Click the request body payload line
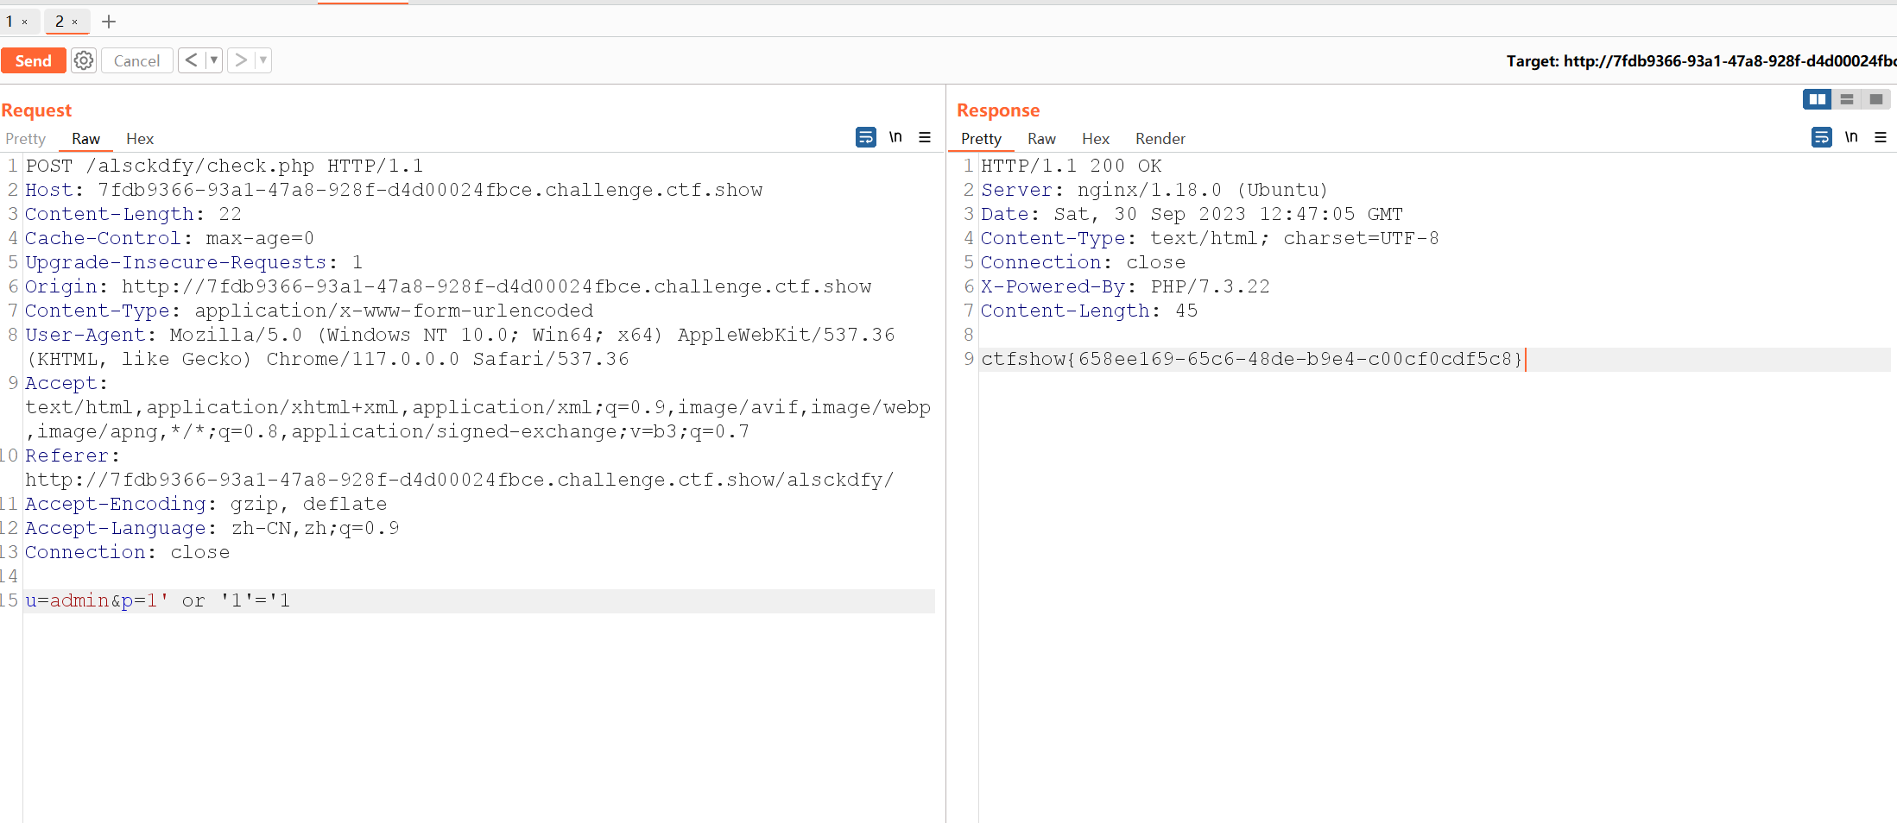The height and width of the screenshot is (823, 1897). [158, 600]
